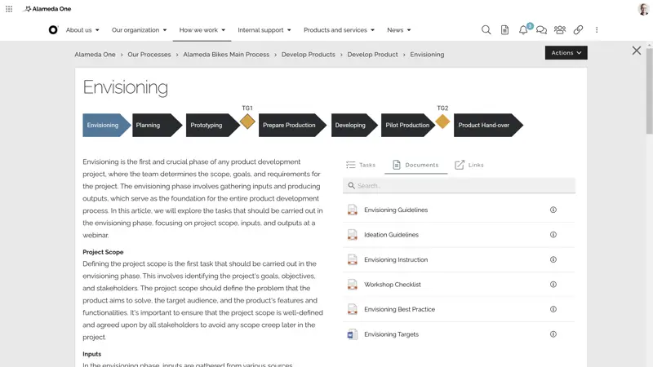Open the app launcher grid icon
653x367 pixels.
tap(9, 9)
